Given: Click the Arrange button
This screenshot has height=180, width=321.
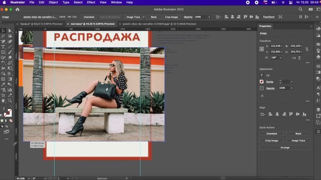Looking at the screenshot, I should (285, 147).
